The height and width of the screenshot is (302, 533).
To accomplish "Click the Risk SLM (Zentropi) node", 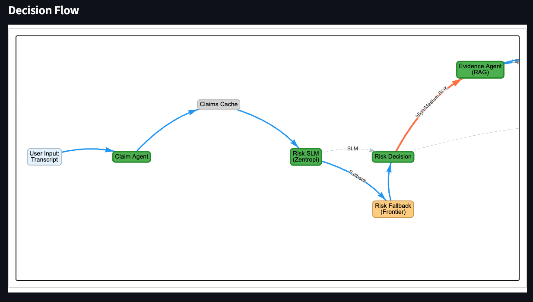I will click(306, 157).
